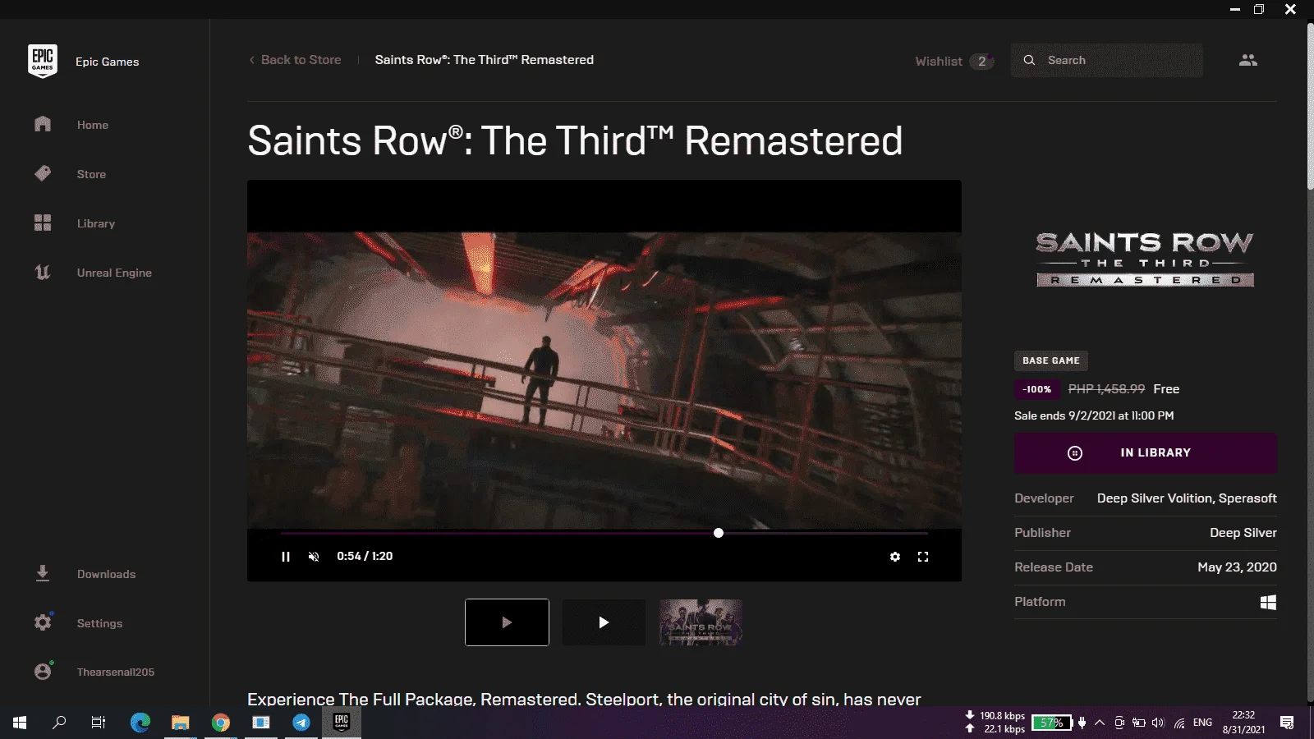This screenshot has height=739, width=1314.
Task: Click the "May 23, 2020" release date
Action: pos(1237,567)
